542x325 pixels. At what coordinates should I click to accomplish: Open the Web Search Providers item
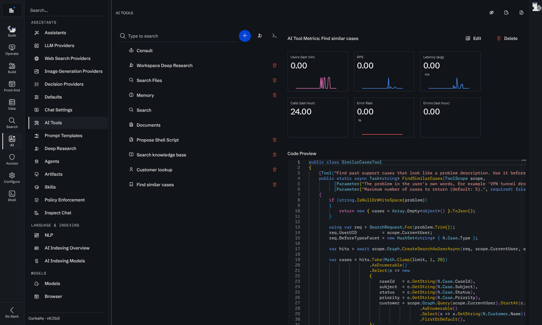coord(68,59)
